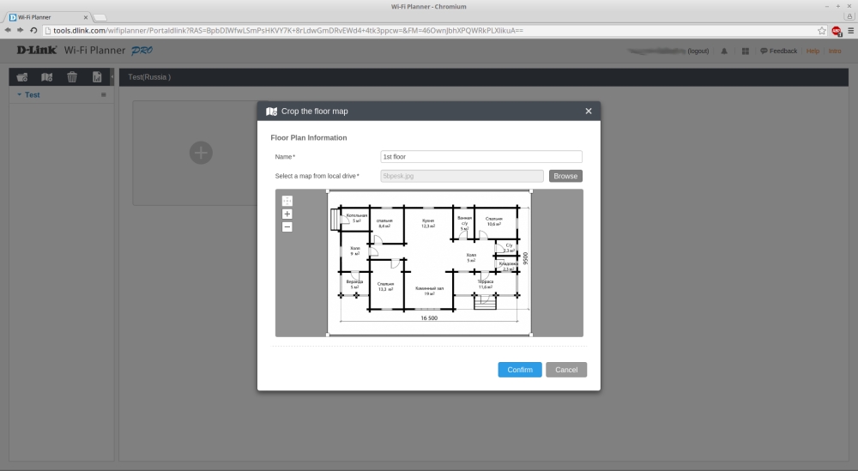
Task: Zoom out of the floor map
Action: [287, 227]
